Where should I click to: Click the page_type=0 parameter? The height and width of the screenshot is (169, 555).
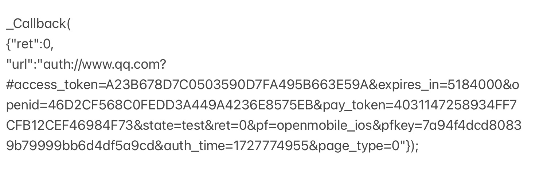coord(354,146)
